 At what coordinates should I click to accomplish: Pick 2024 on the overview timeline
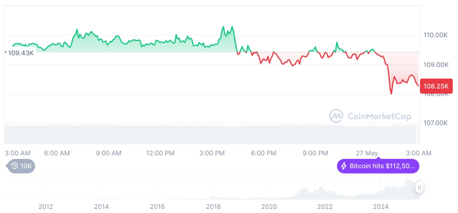[381, 207]
